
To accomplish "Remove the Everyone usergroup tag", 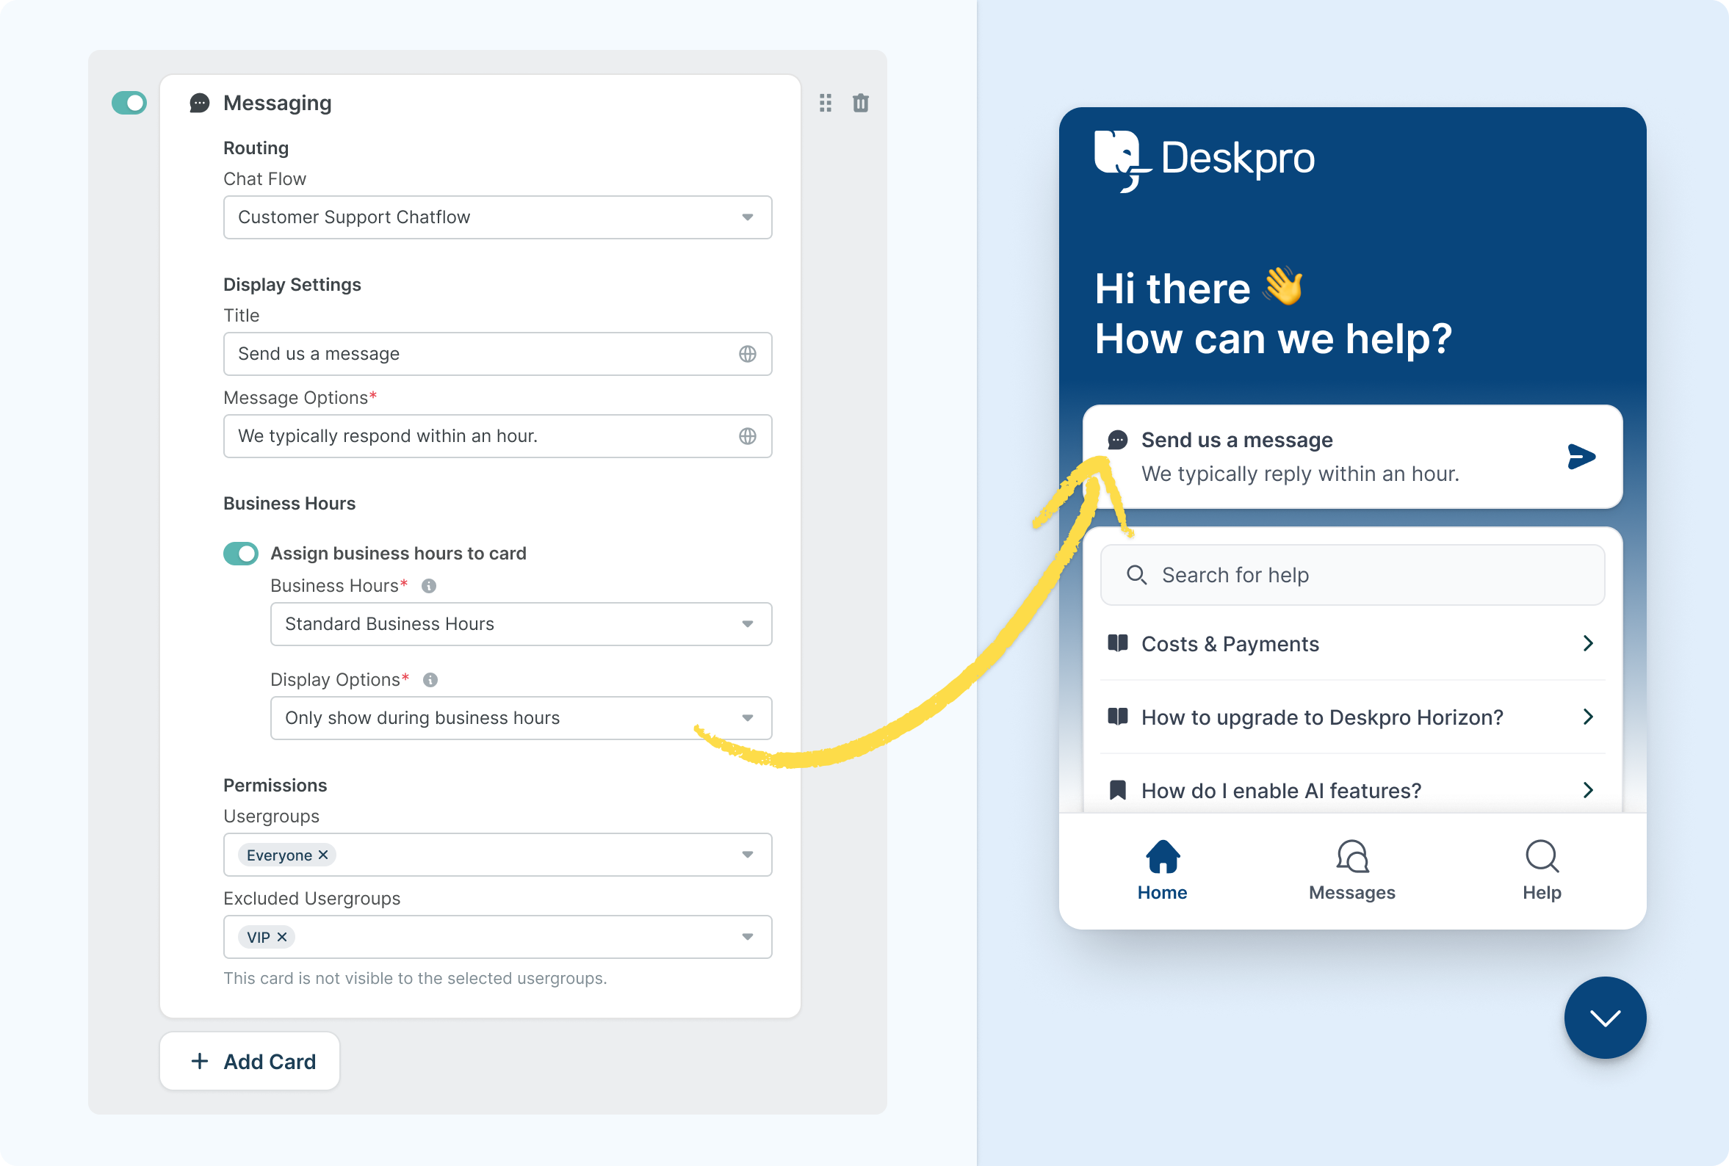I will coord(323,855).
